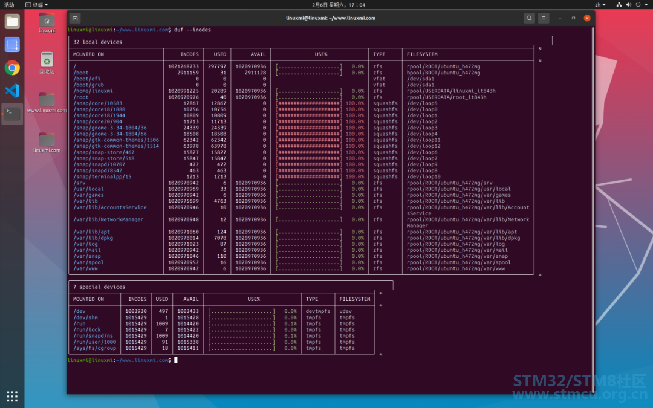
Task: Open new terminal tab icon in titlebar
Action: pyautogui.click(x=75, y=18)
